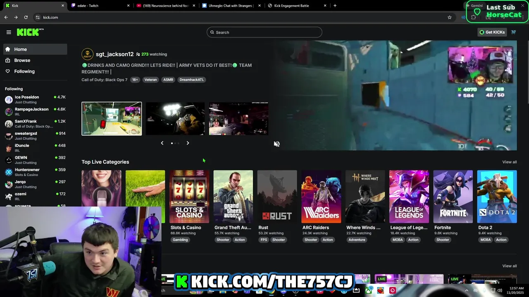Click the Search input field
529x297 pixels.
[x=264, y=32]
